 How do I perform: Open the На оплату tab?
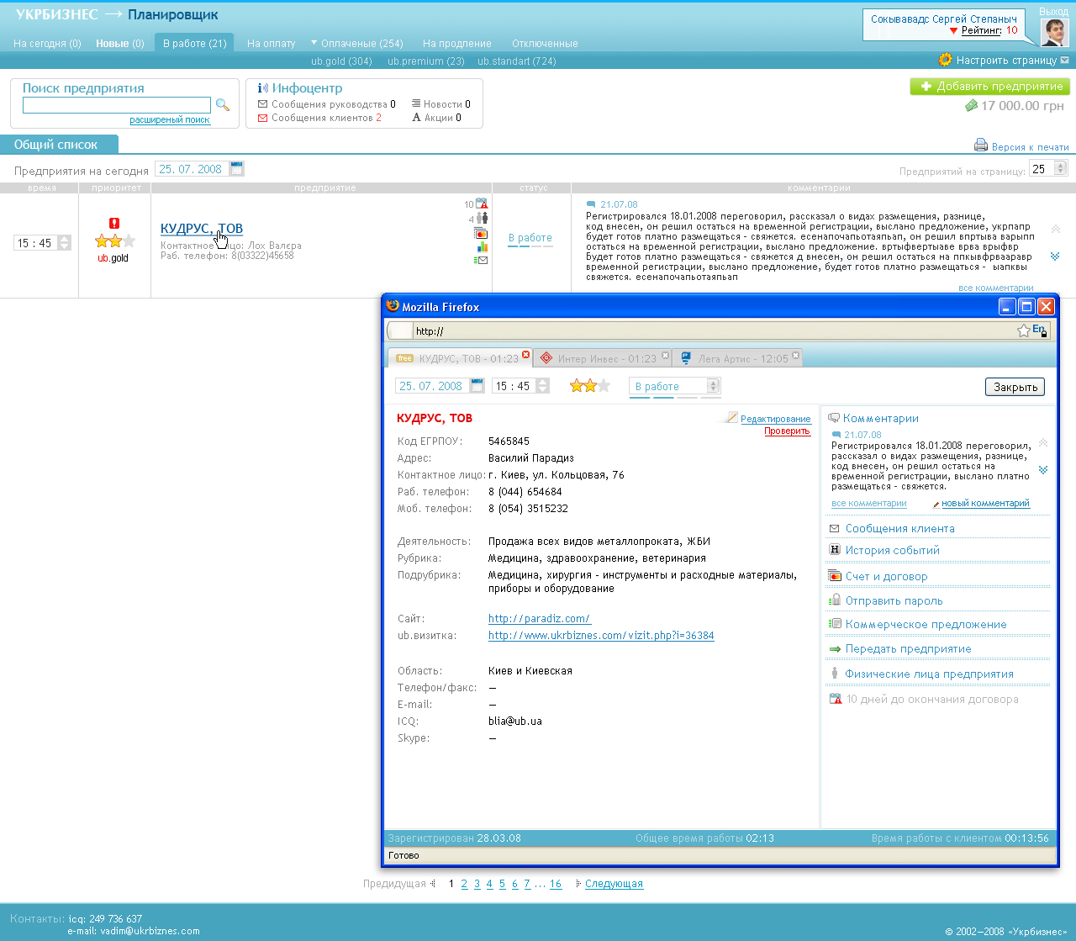(x=272, y=44)
